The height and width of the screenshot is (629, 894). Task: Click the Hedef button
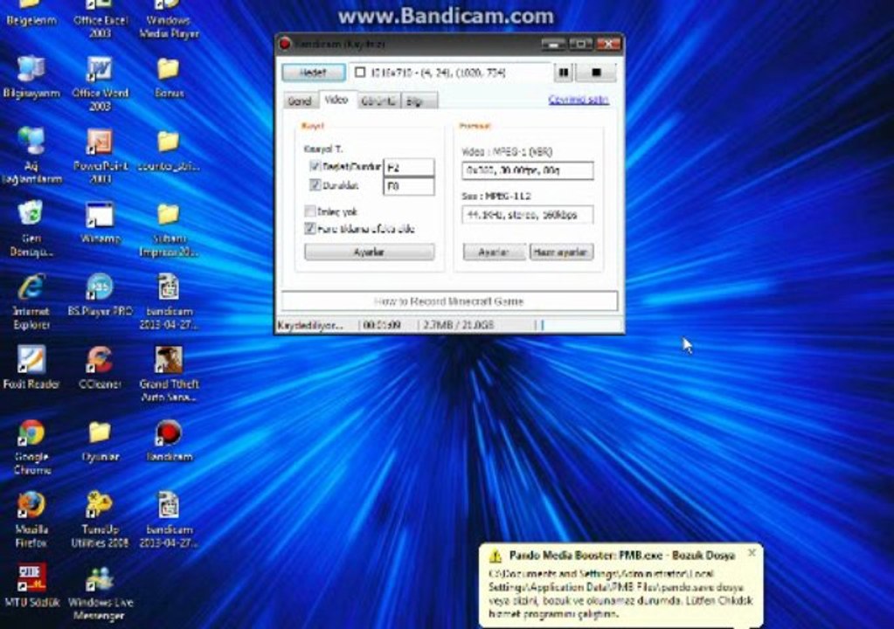(x=314, y=73)
